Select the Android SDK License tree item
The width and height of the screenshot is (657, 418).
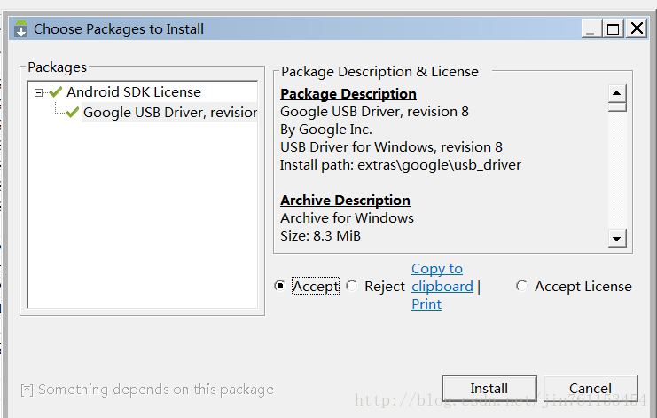coord(134,91)
